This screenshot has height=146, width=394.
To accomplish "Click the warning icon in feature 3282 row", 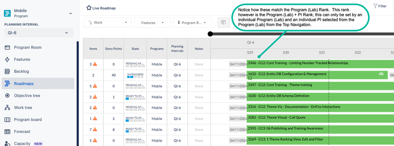I will pos(95,119).
